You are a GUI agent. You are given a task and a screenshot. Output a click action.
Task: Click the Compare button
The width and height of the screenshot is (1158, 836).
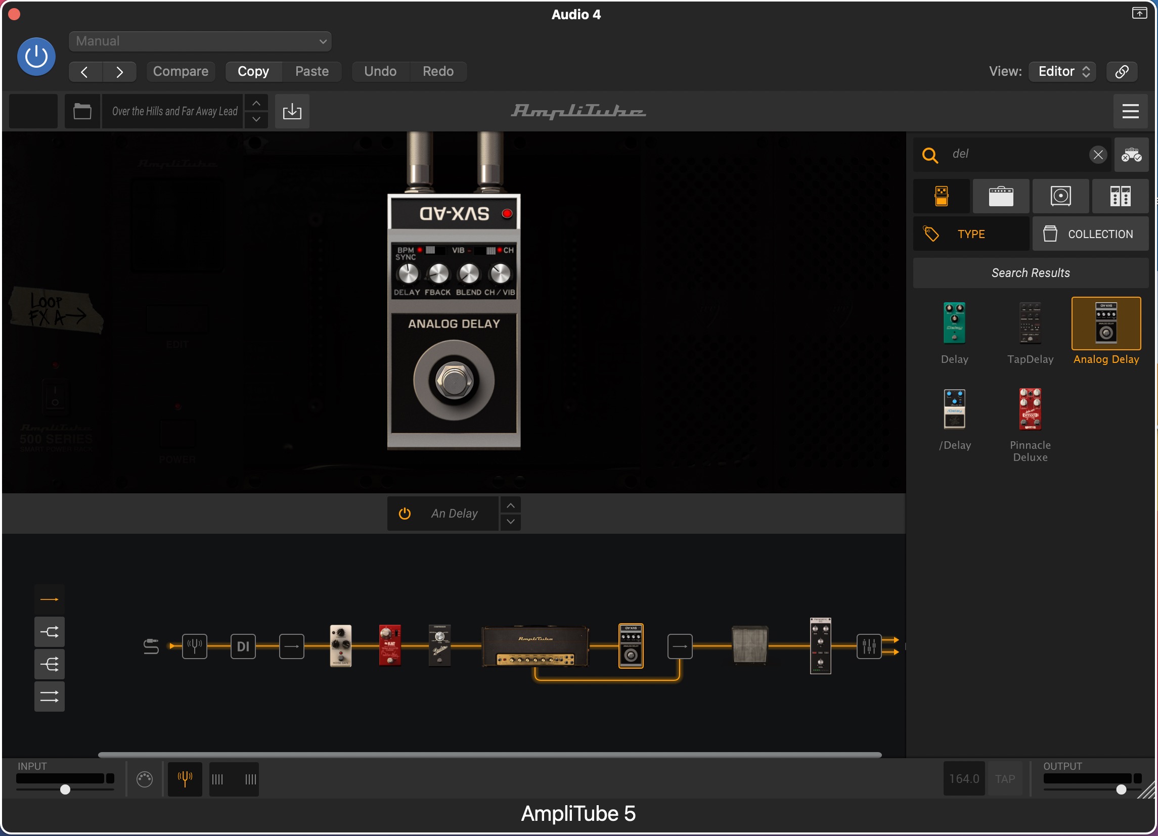[181, 71]
